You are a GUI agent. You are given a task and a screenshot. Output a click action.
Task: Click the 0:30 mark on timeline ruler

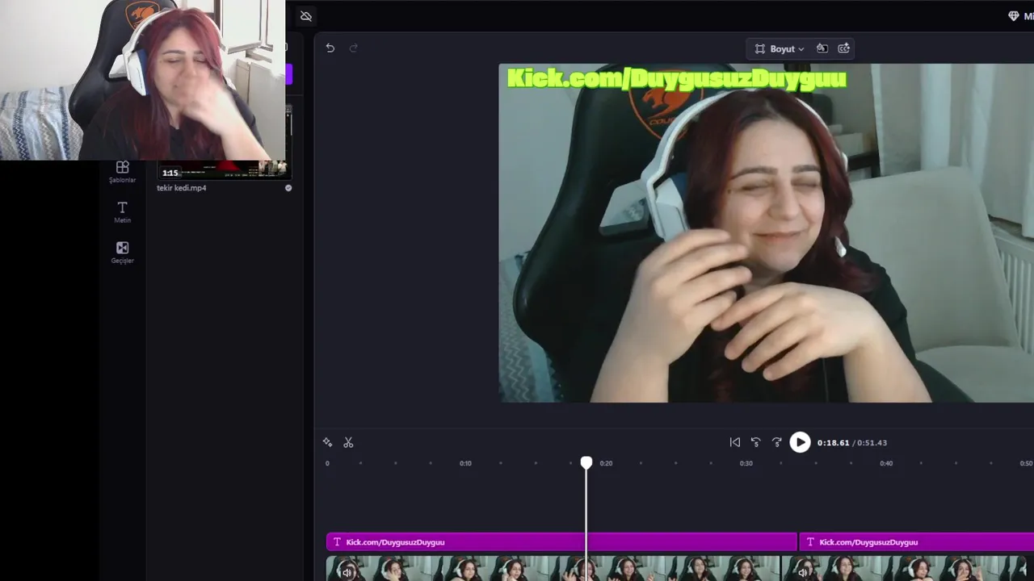point(746,463)
